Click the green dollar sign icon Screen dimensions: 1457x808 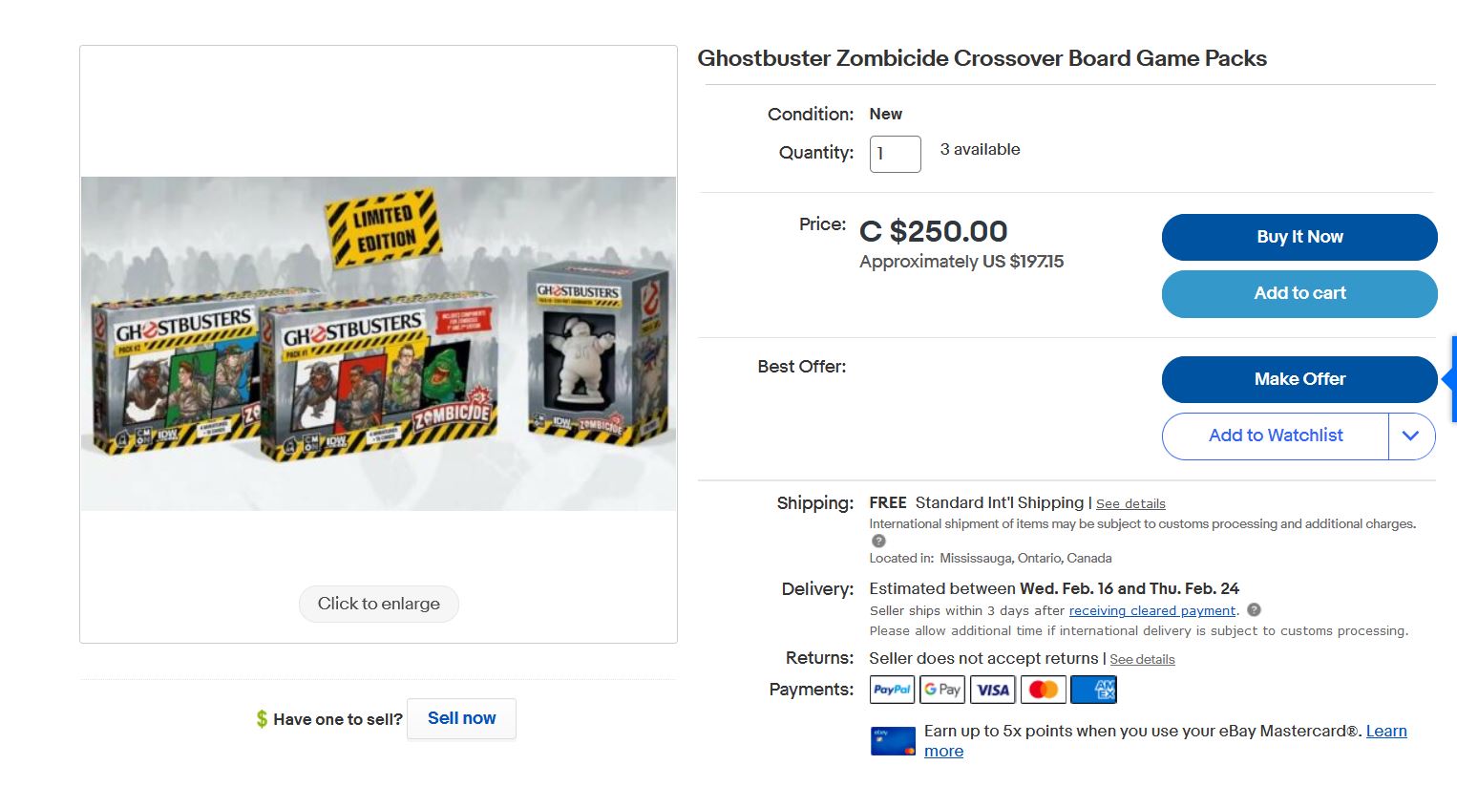262,719
